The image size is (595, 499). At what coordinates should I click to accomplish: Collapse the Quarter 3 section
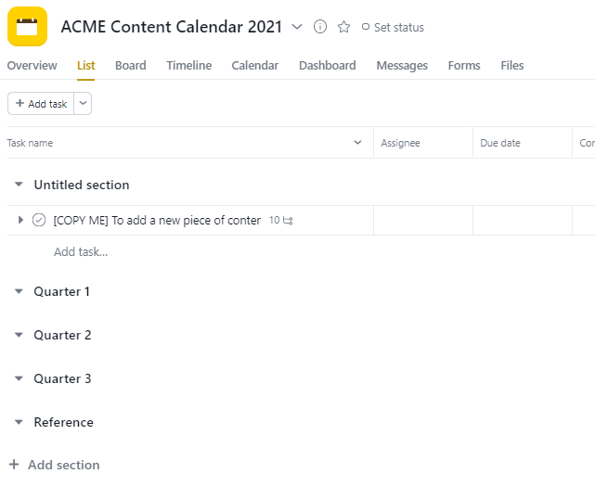19,378
